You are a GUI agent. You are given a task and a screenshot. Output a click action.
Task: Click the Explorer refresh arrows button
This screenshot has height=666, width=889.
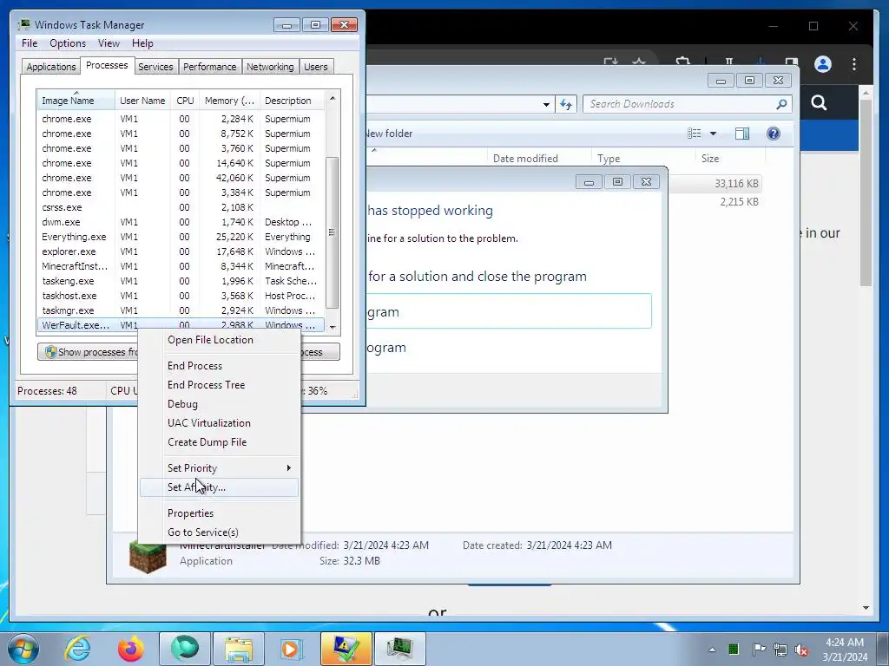pos(566,104)
